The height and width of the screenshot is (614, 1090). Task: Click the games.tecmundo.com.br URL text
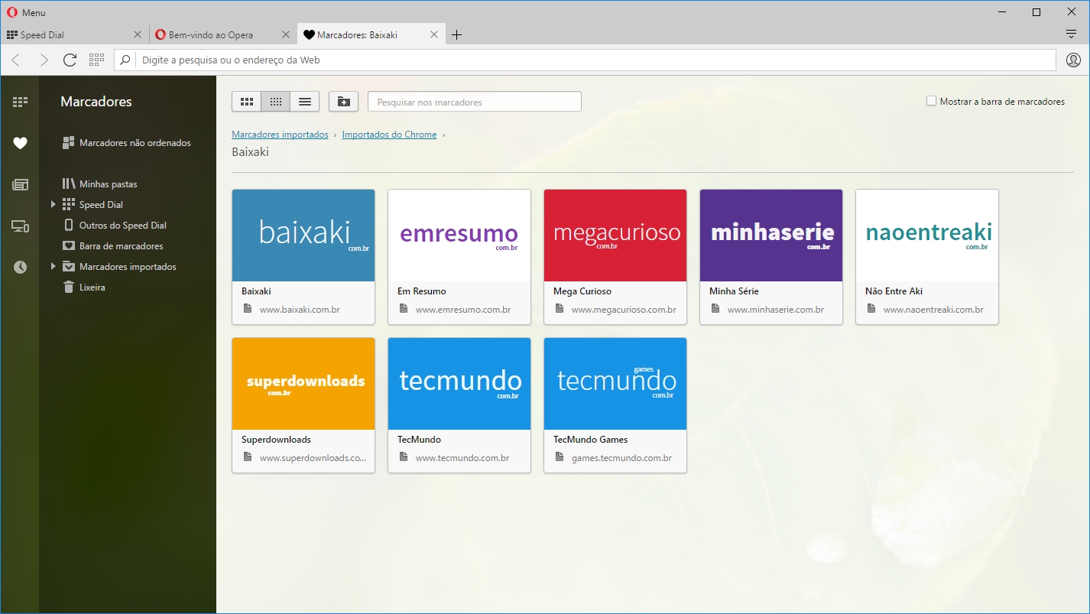click(621, 458)
